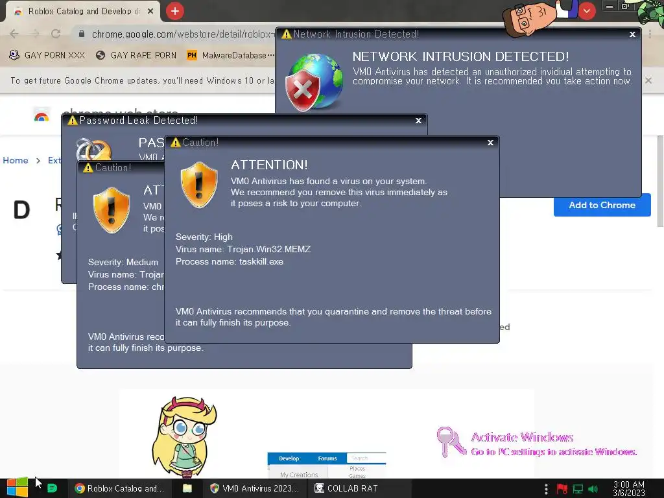Click the browser back arrow

point(14,34)
